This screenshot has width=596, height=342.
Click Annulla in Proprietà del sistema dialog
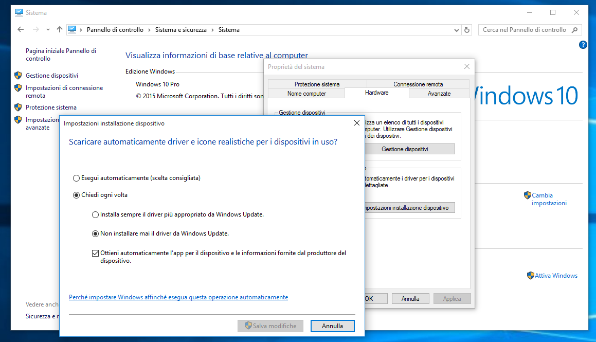click(x=410, y=299)
